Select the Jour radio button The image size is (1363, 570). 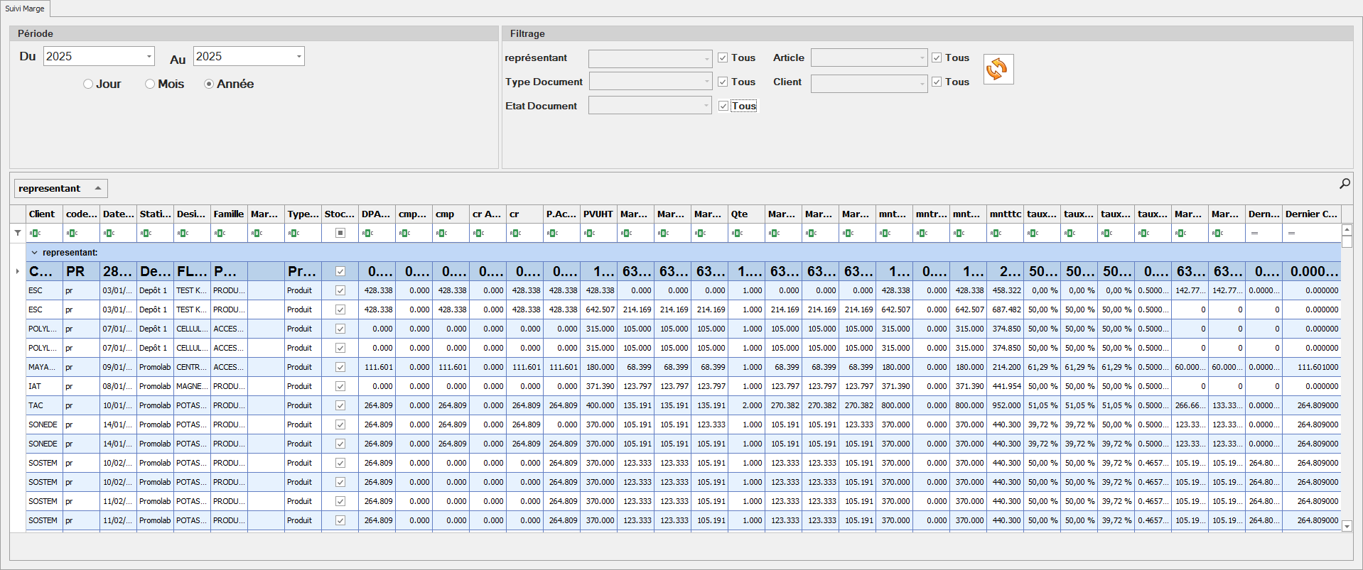click(x=88, y=84)
